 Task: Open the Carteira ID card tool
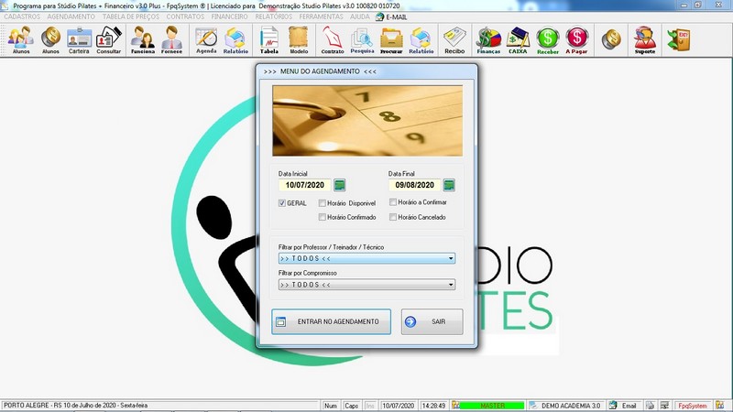(x=79, y=40)
